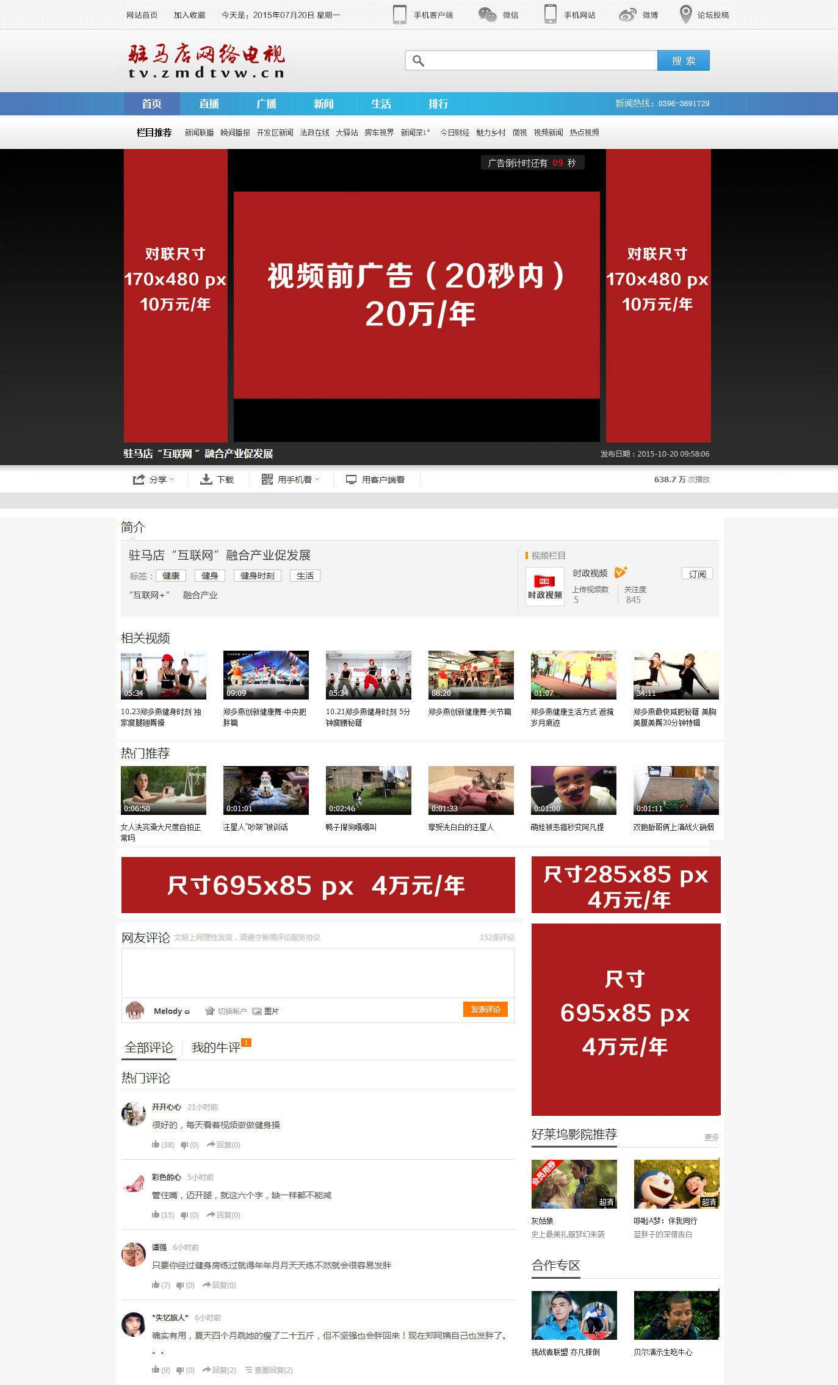Image resolution: width=838 pixels, height=1385 pixels.
Task: Like the comment by 开开心心
Action: (x=156, y=1145)
